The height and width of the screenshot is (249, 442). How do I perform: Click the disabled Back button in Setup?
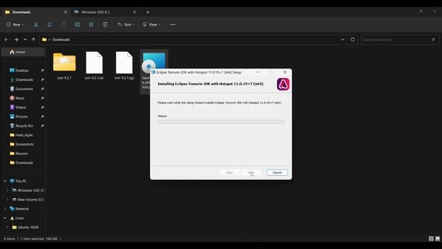point(230,172)
